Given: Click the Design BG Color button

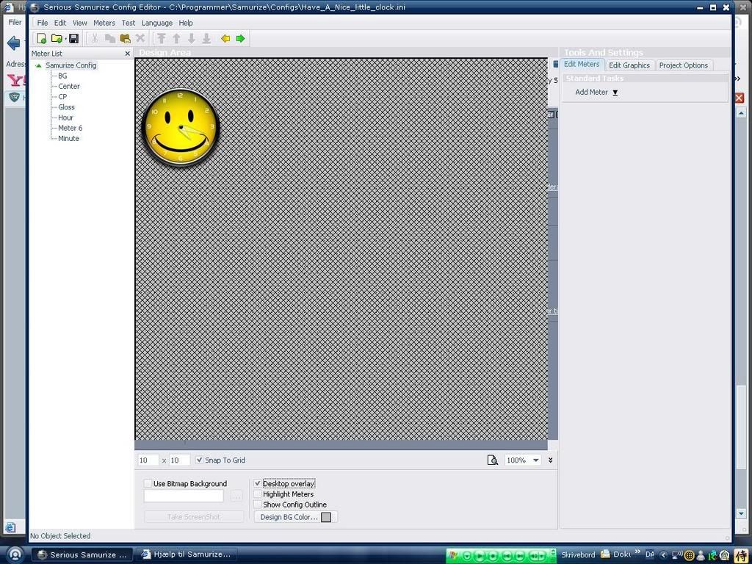Looking at the screenshot, I should pyautogui.click(x=296, y=517).
